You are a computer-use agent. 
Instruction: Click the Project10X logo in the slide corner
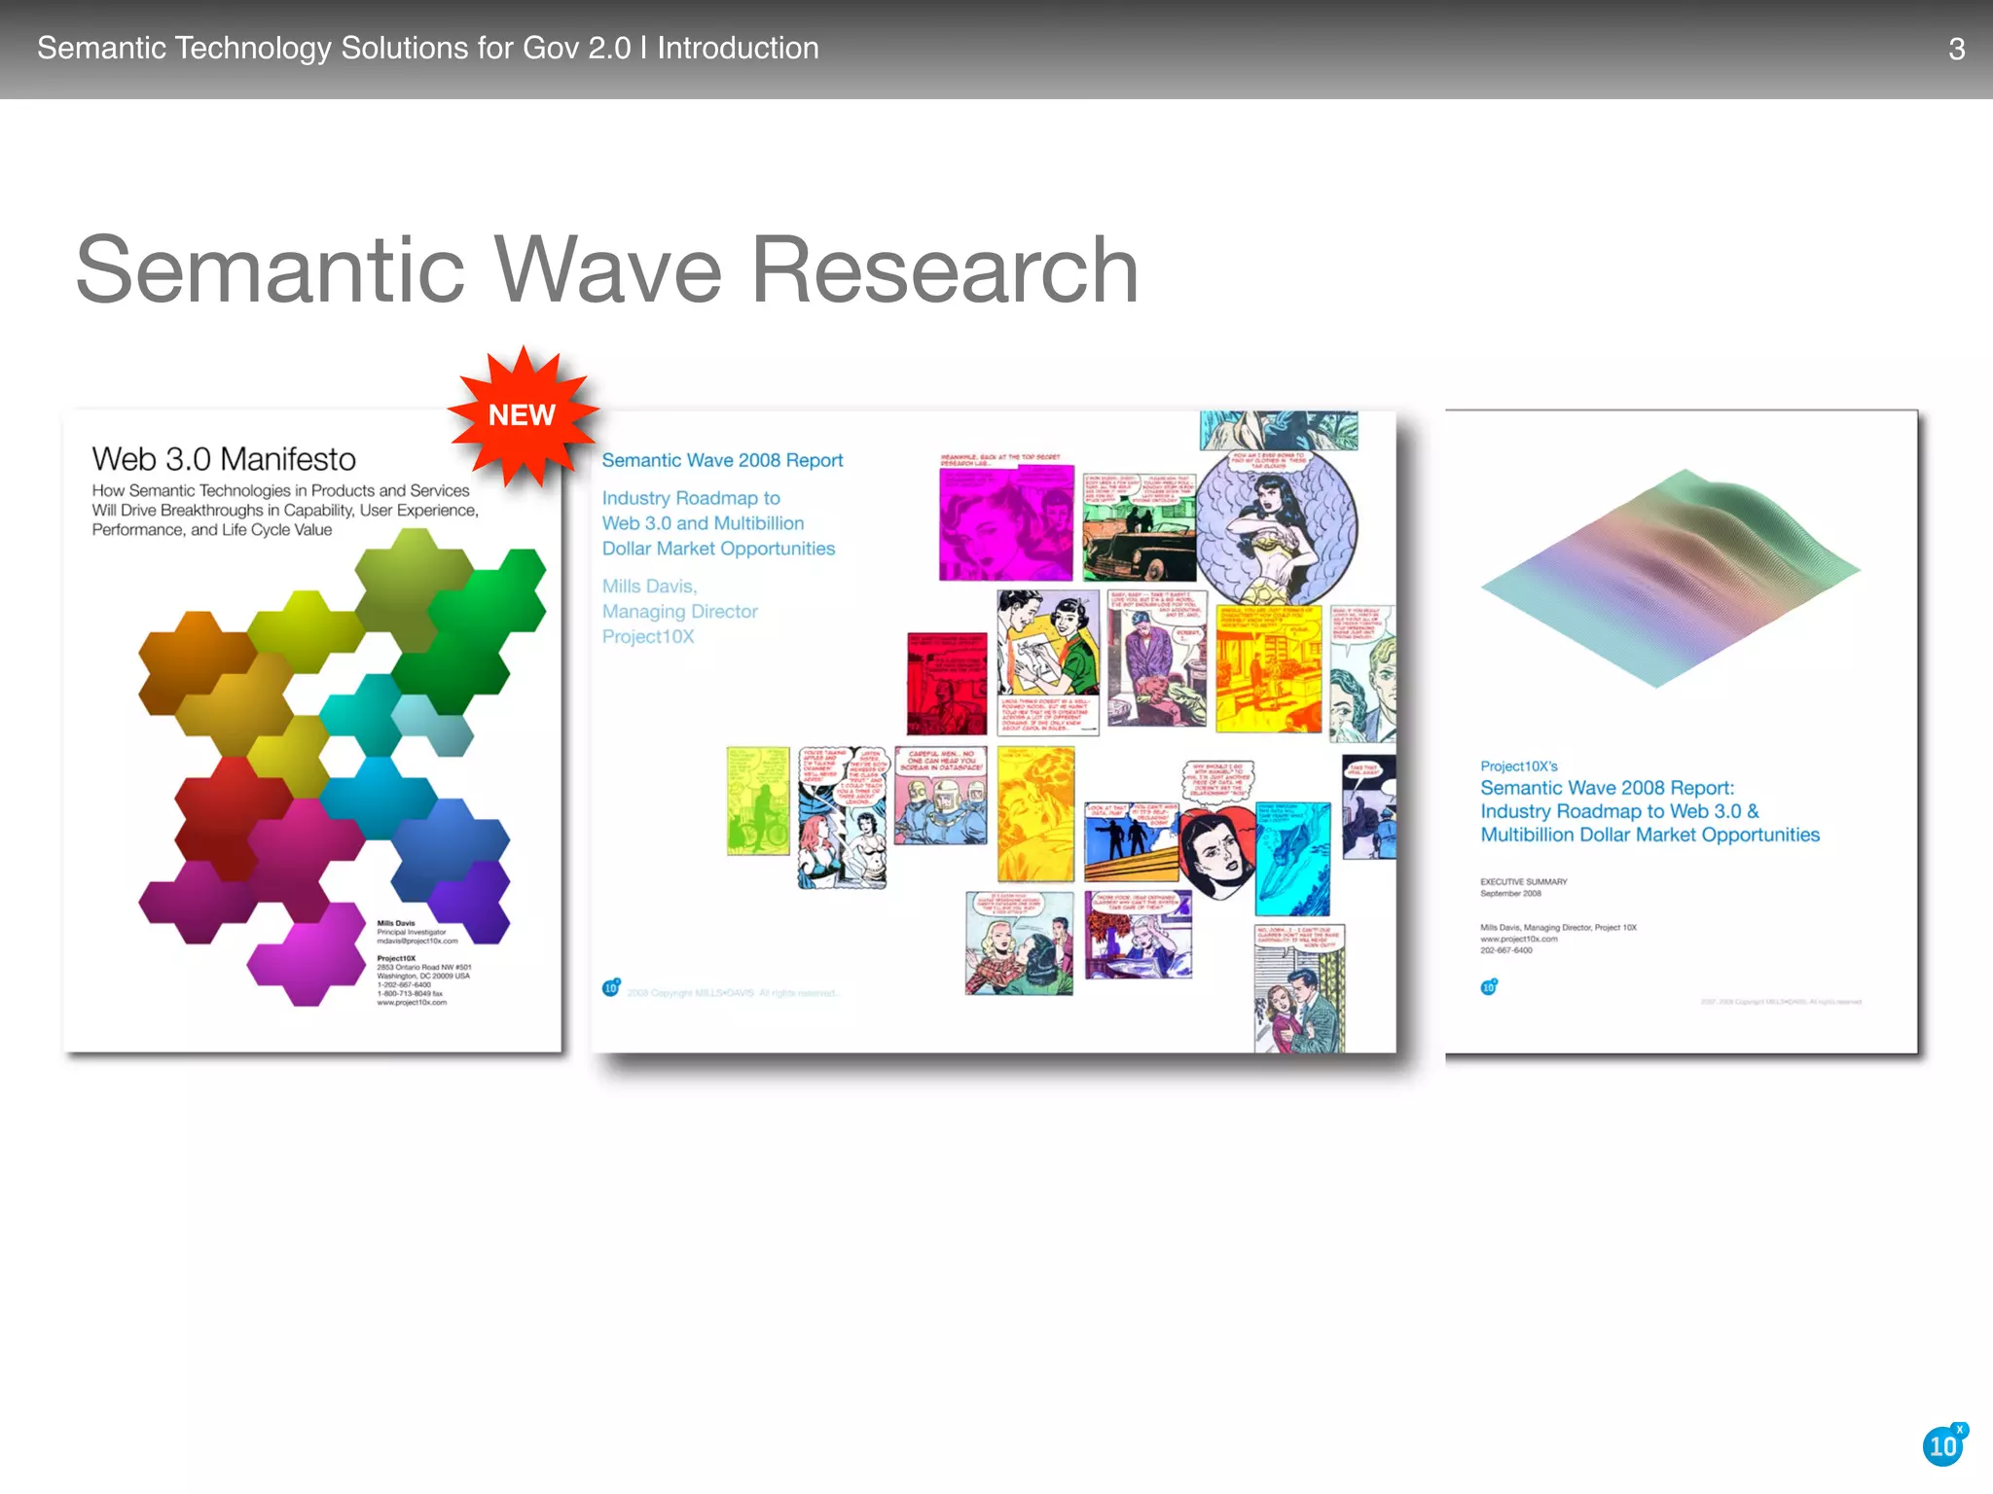click(1944, 1444)
